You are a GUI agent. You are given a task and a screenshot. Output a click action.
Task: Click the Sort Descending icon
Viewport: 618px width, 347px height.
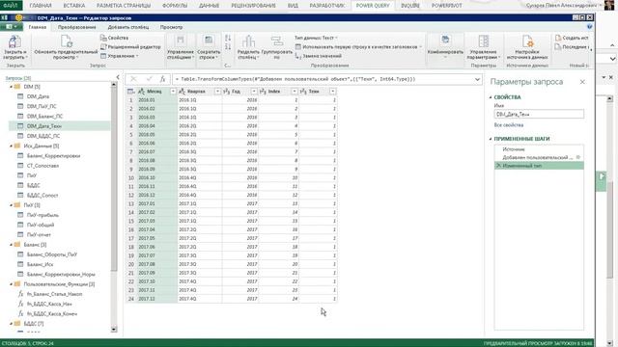coord(228,47)
